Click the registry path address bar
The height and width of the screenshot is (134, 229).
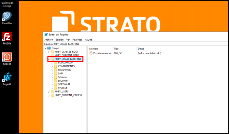(136, 44)
